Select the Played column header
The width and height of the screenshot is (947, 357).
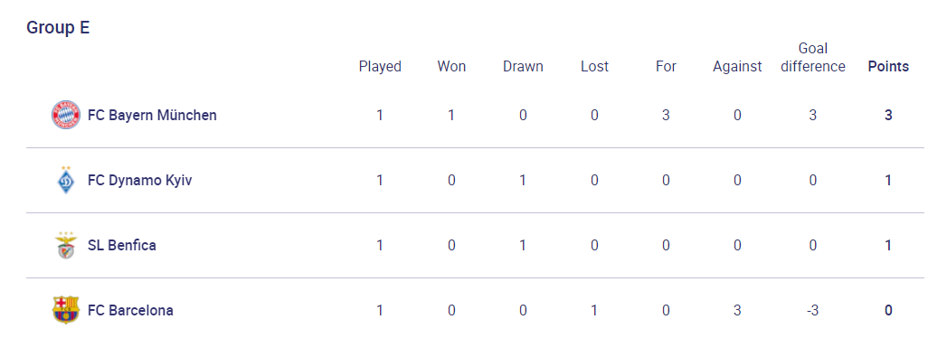click(380, 66)
